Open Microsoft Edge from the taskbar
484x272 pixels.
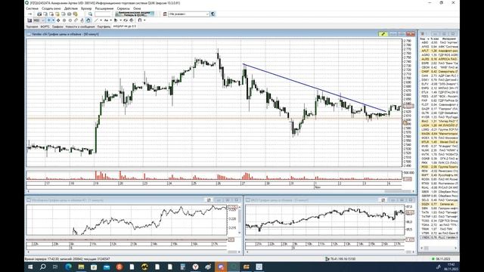click(68, 267)
